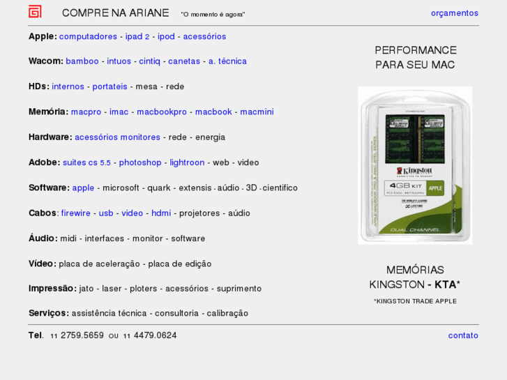This screenshot has height=380, width=507.
Task: Open Adobe suites cs 5.5 link
Action: (x=86, y=162)
